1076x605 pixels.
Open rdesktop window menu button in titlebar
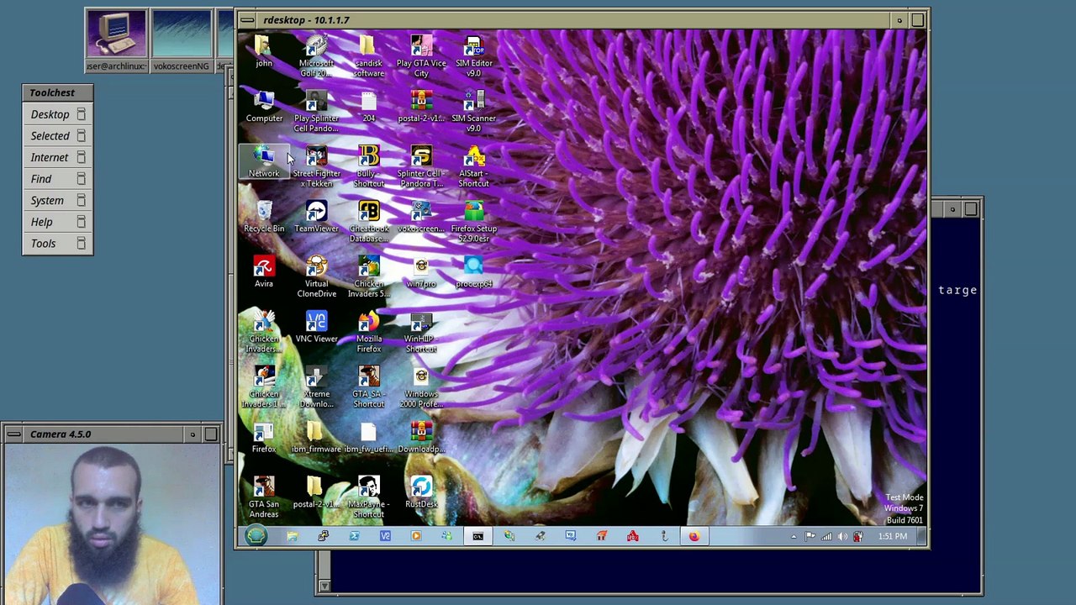click(x=247, y=20)
